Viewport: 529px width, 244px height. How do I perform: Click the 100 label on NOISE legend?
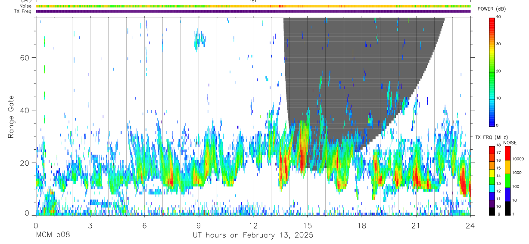point(515,186)
